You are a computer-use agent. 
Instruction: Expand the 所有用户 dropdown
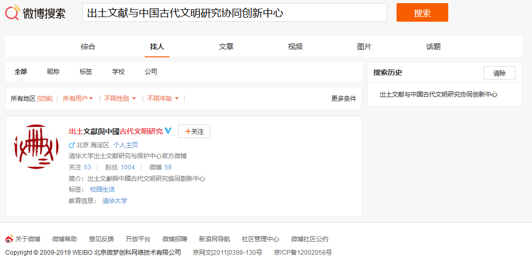pos(78,99)
